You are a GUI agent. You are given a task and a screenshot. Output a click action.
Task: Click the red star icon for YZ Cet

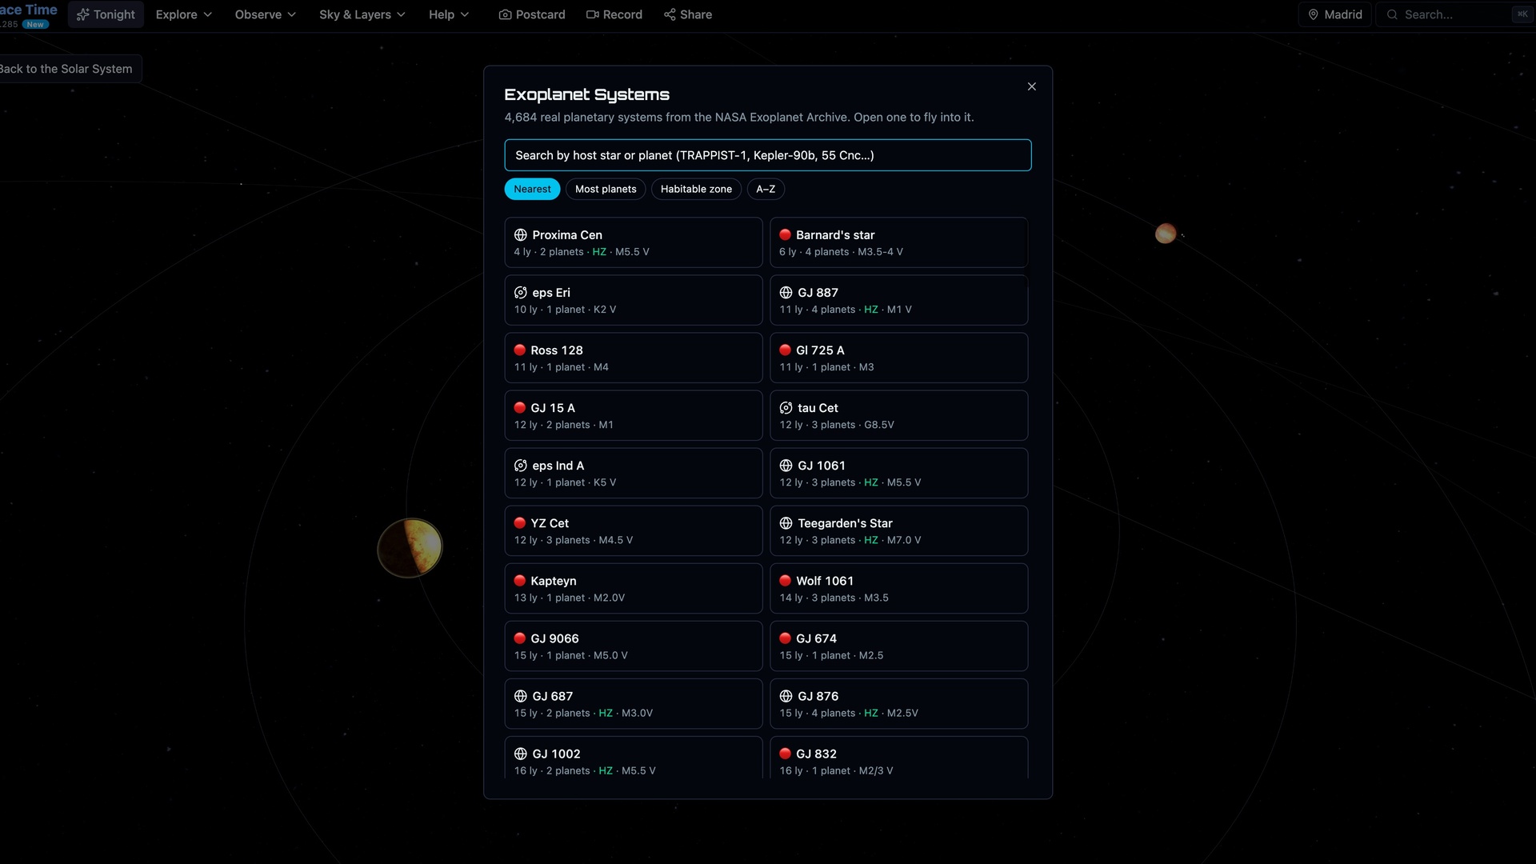click(520, 522)
